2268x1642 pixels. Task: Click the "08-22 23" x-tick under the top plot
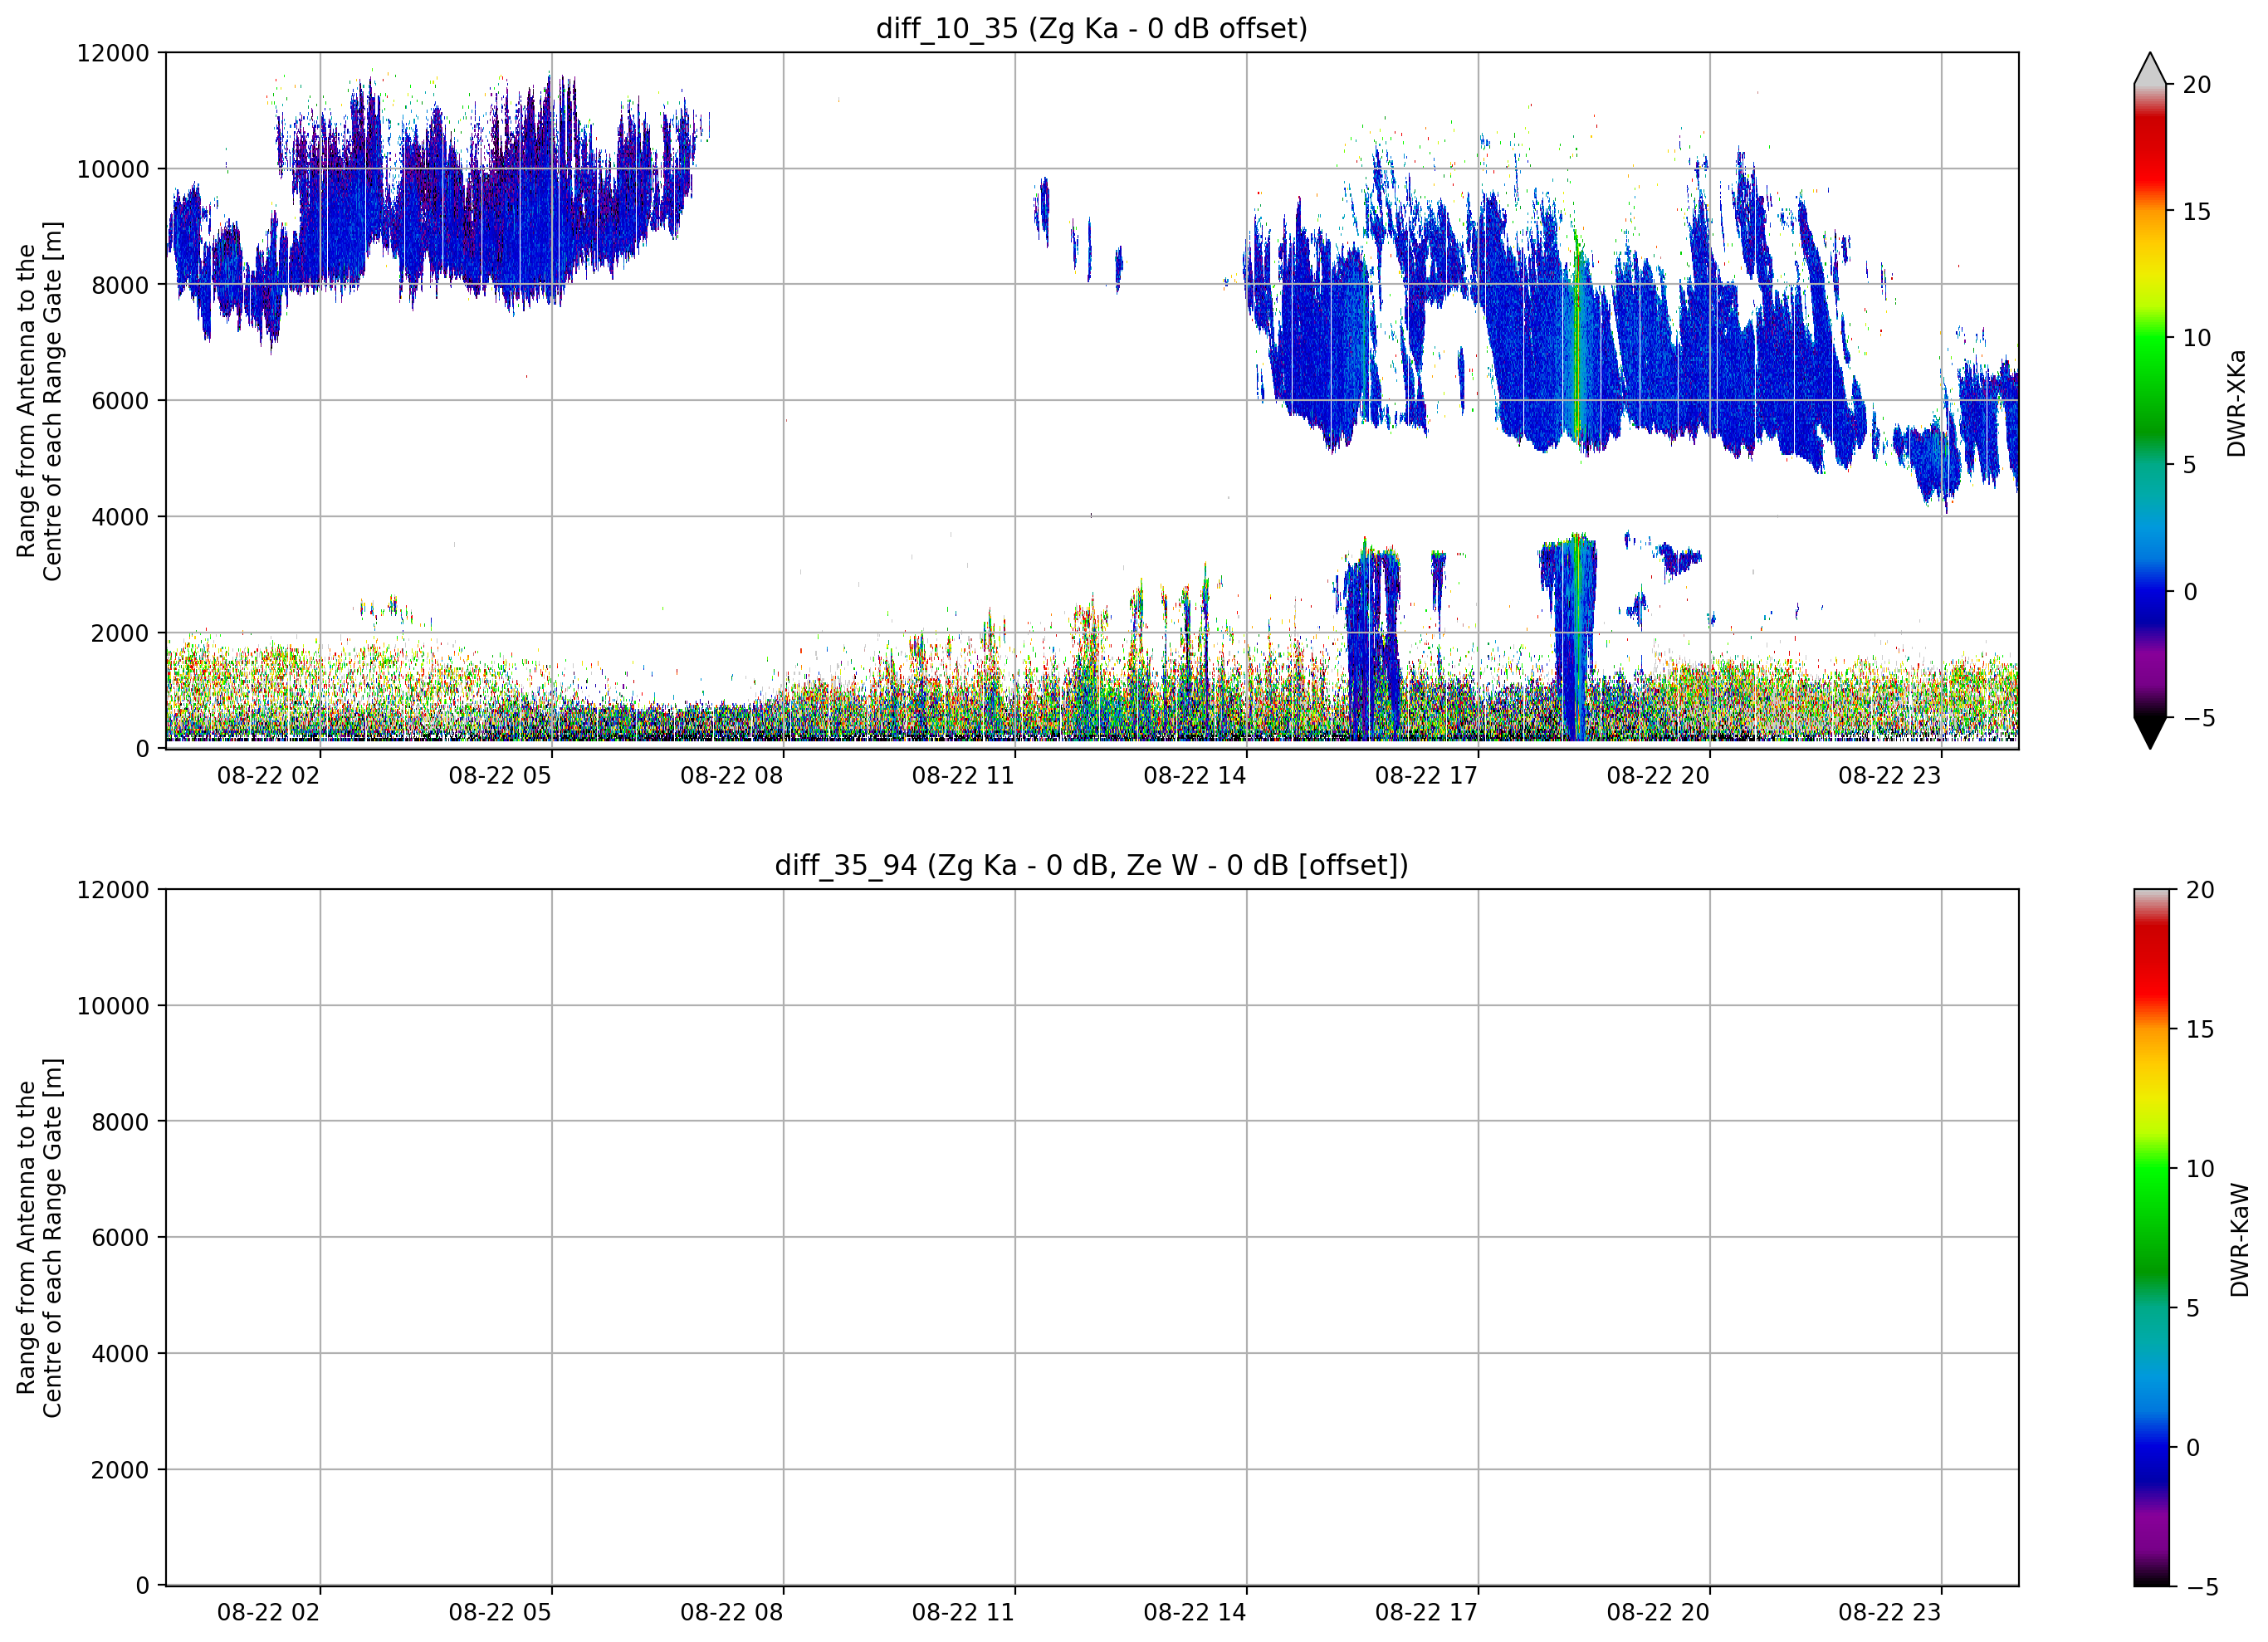[x=1889, y=776]
